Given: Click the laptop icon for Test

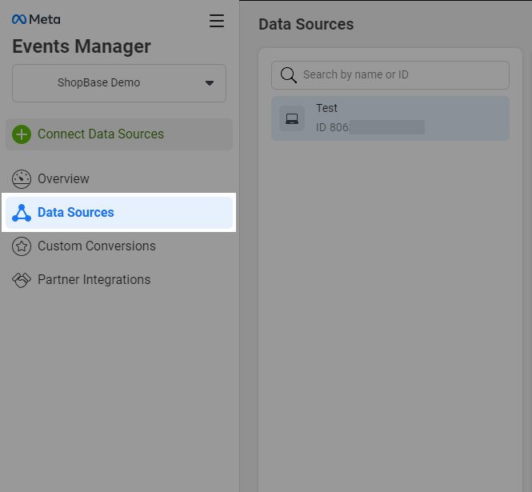Looking at the screenshot, I should 292,118.
